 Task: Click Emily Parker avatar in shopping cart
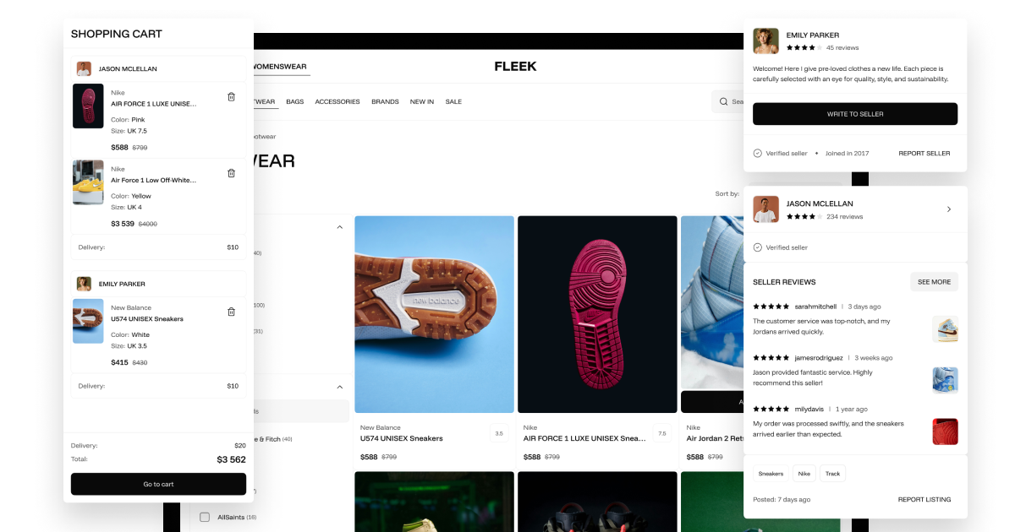coord(84,284)
